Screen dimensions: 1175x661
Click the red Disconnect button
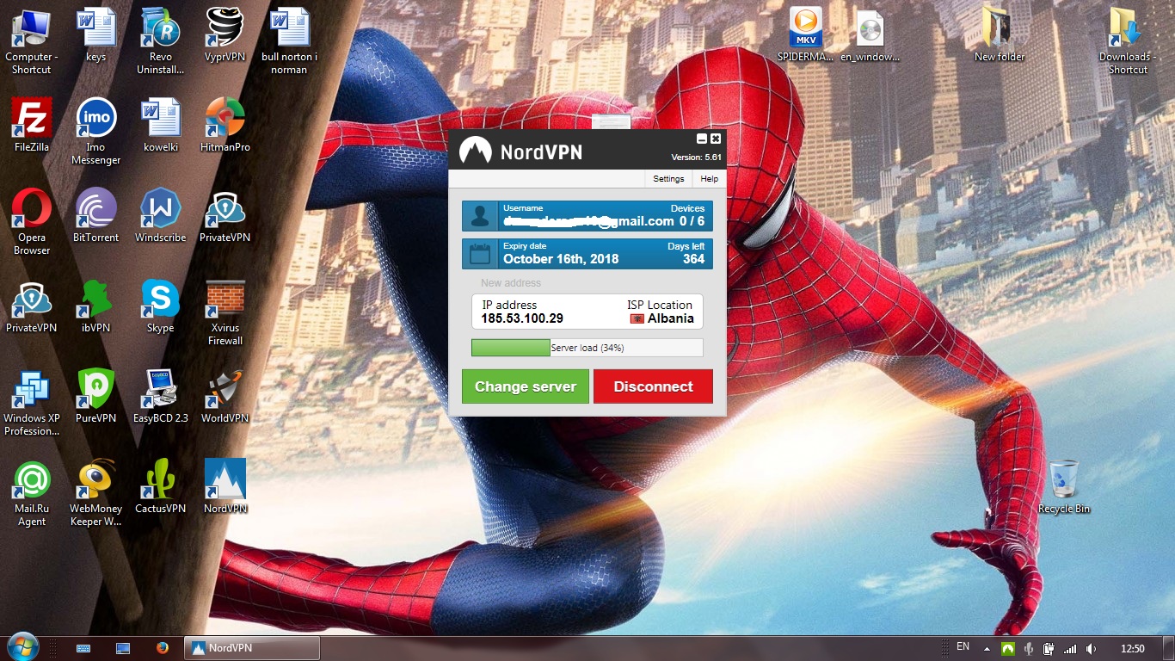click(653, 386)
